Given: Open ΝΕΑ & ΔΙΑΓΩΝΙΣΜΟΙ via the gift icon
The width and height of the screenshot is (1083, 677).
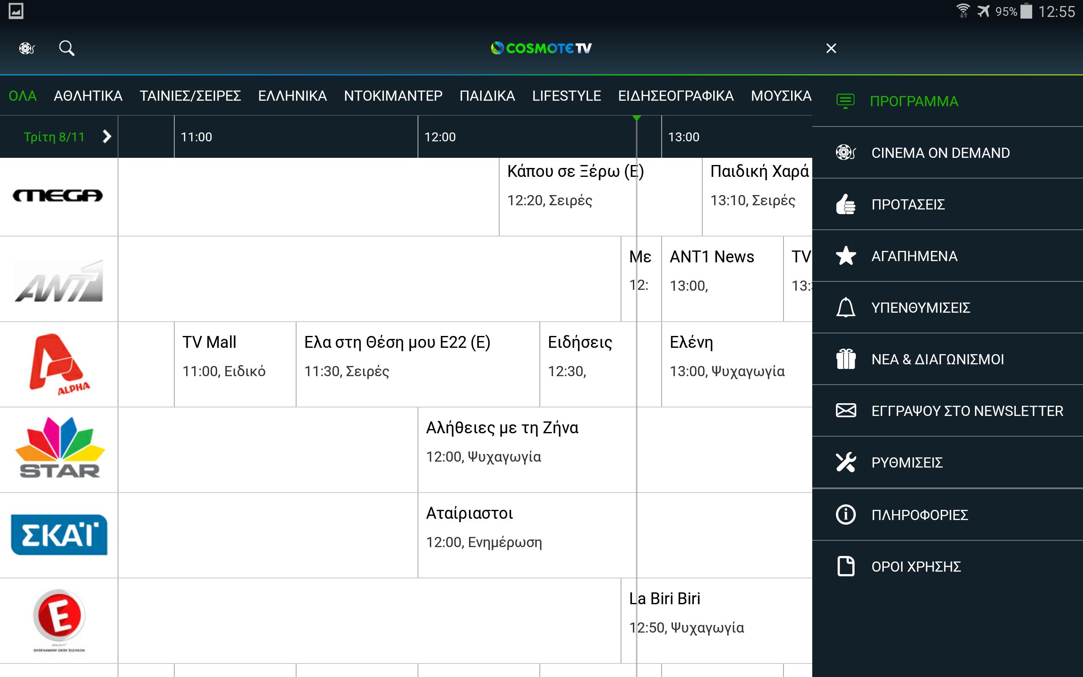Looking at the screenshot, I should point(846,359).
